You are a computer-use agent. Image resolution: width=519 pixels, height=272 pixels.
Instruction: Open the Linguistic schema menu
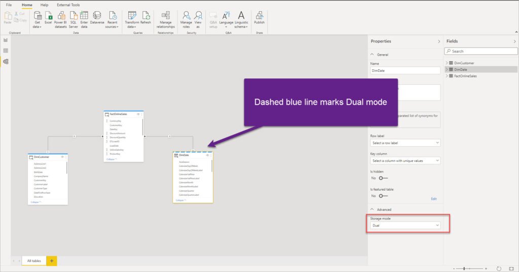(x=241, y=20)
